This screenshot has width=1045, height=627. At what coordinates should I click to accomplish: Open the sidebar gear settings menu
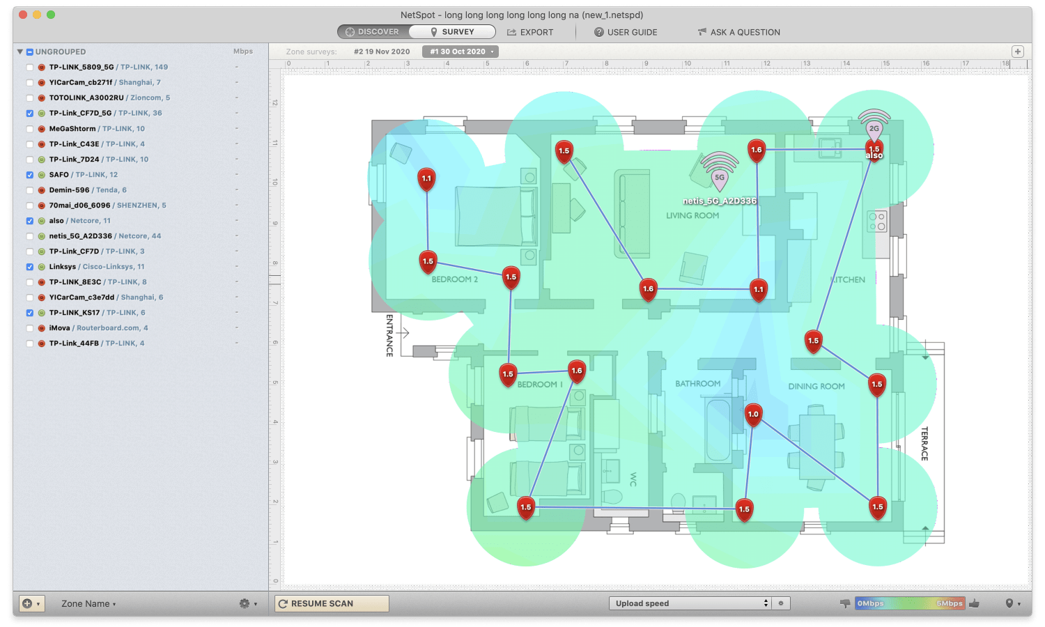pos(248,603)
